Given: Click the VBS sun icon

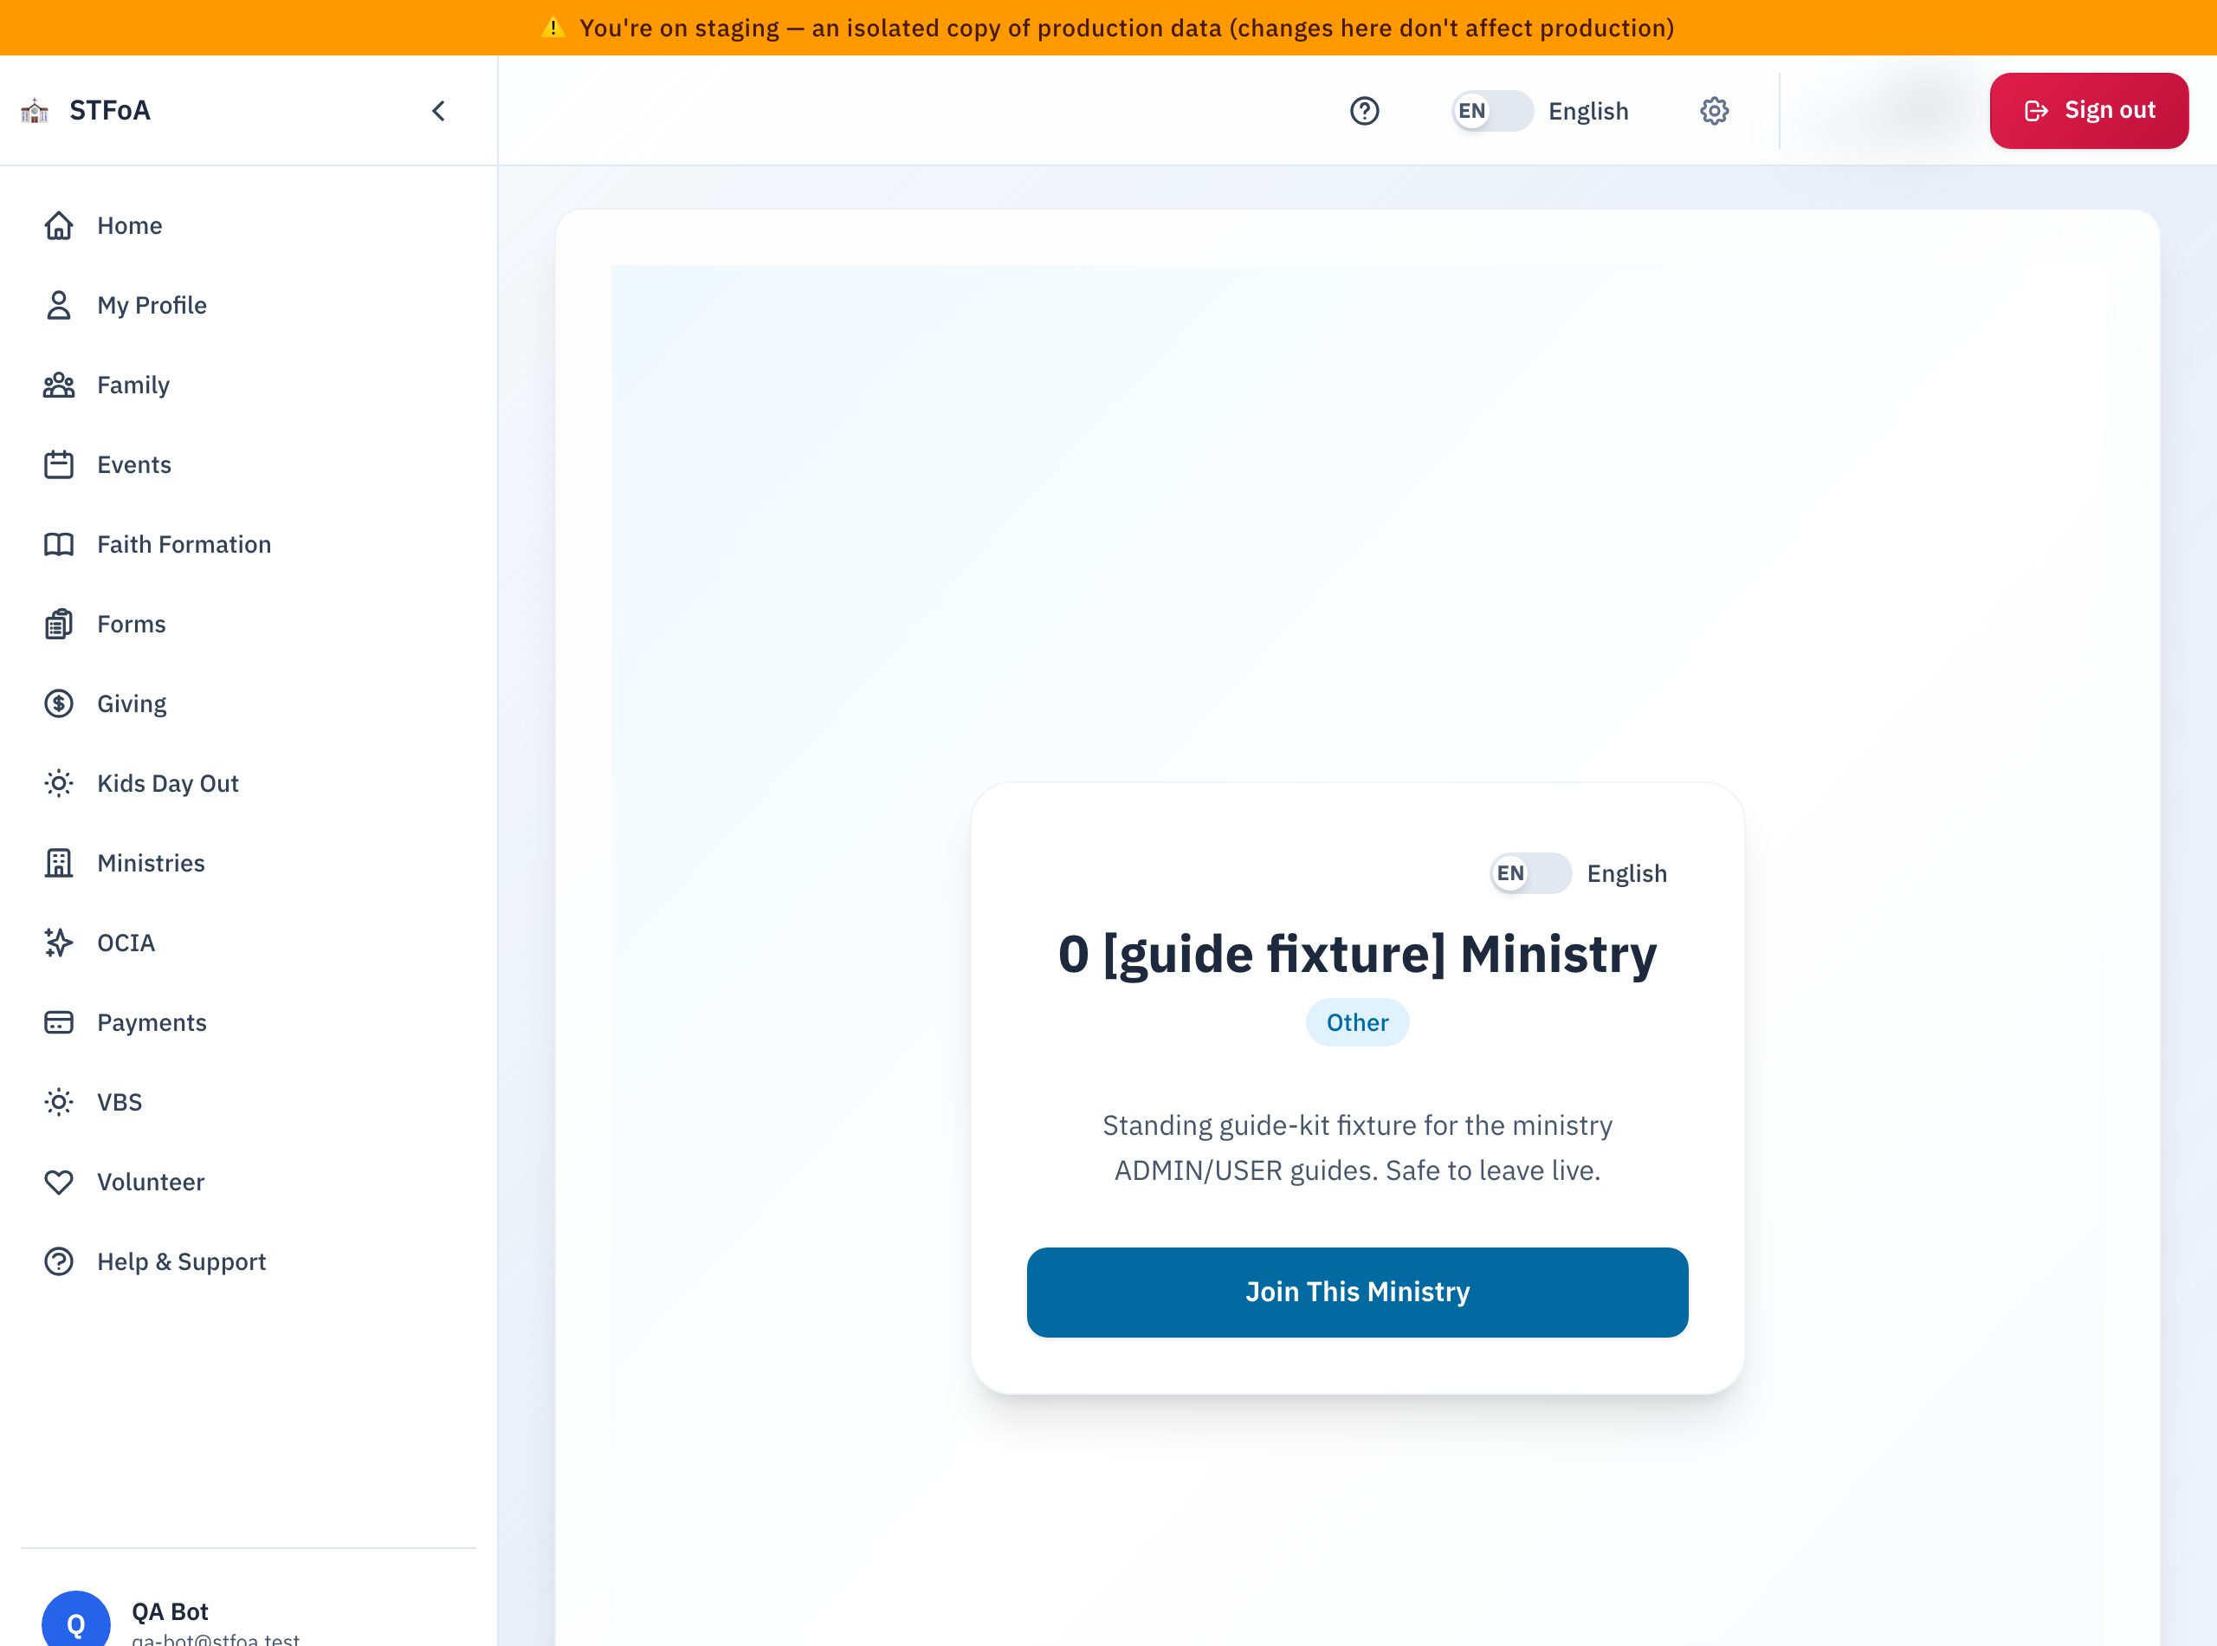Looking at the screenshot, I should click(x=59, y=1103).
